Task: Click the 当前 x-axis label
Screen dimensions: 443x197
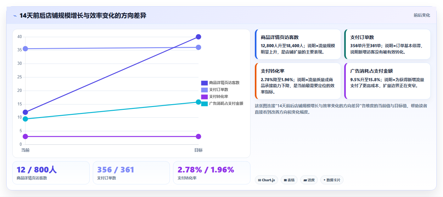Action: point(25,150)
